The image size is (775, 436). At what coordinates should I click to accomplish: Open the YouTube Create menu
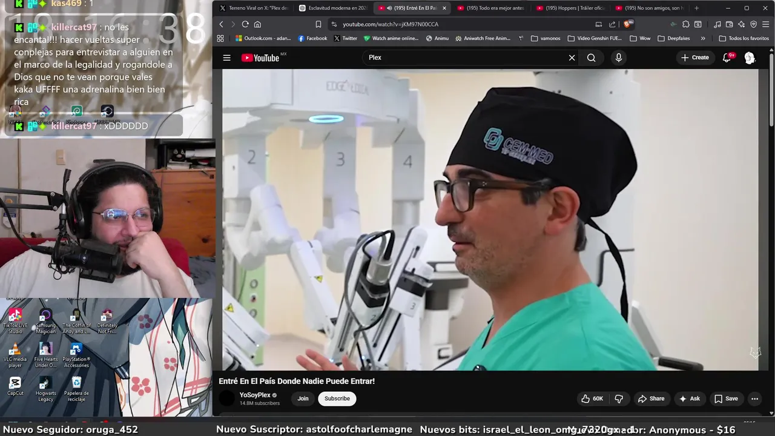click(694, 58)
